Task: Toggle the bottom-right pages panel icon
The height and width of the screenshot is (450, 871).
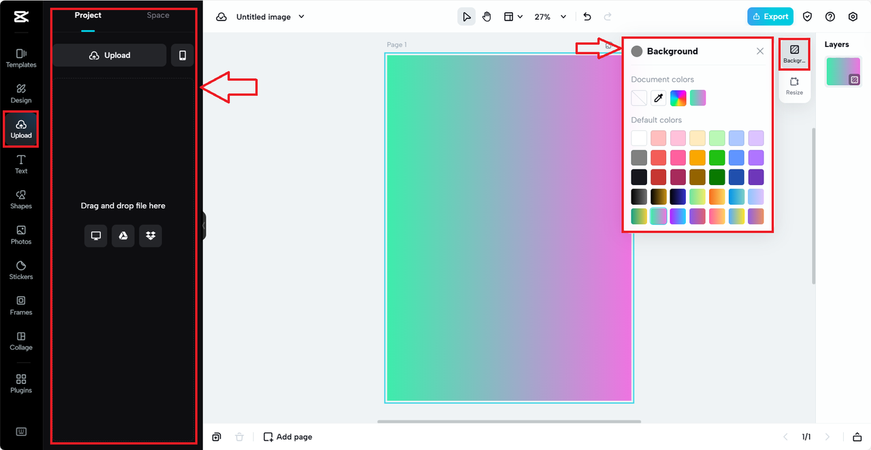Action: (x=857, y=437)
